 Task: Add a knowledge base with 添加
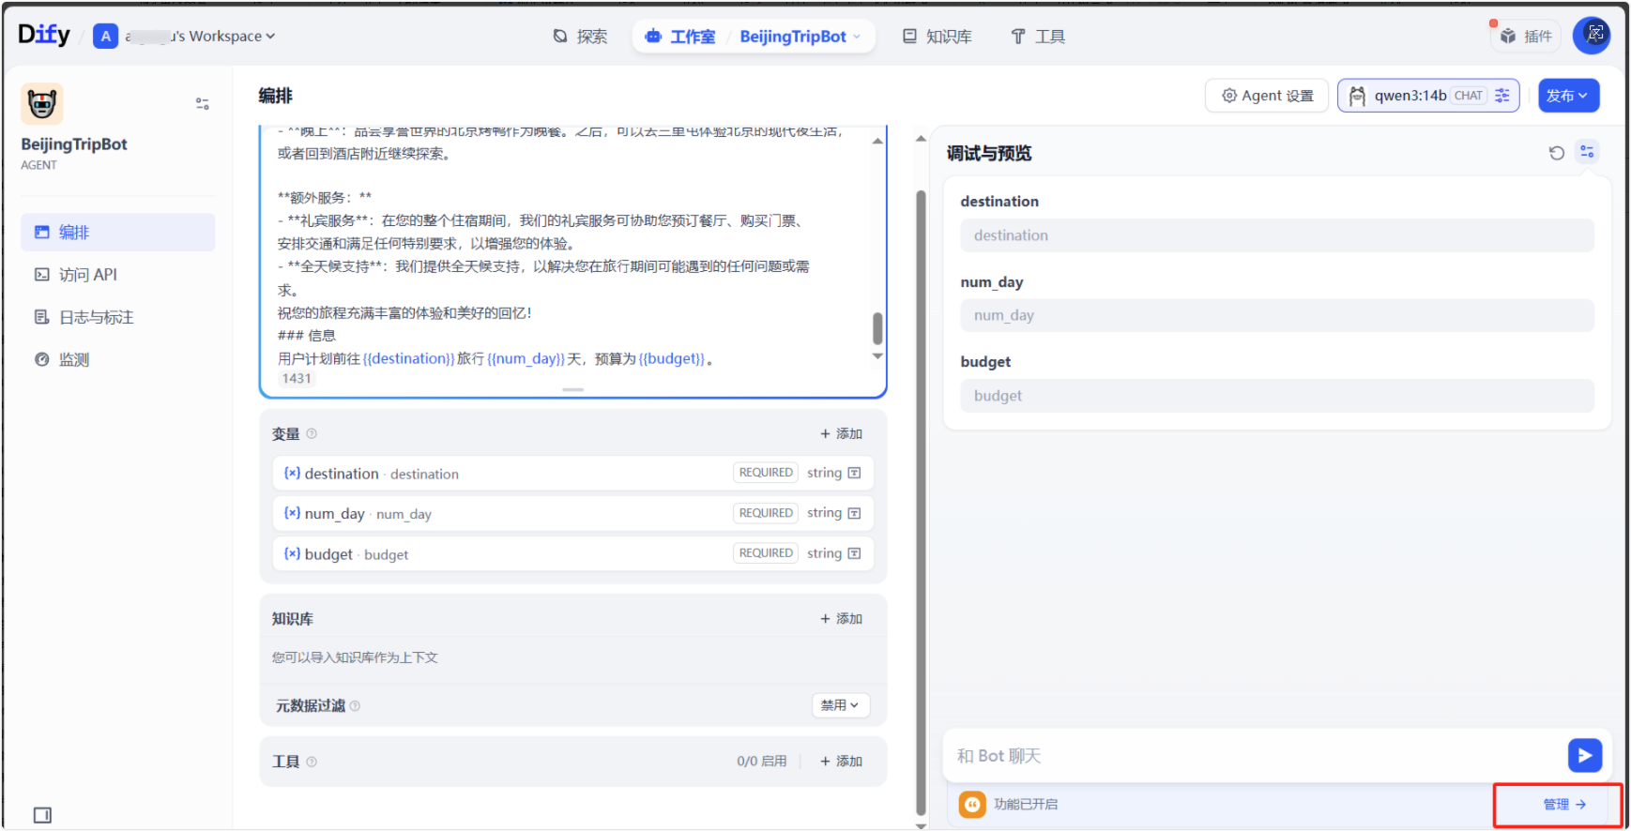coord(841,619)
